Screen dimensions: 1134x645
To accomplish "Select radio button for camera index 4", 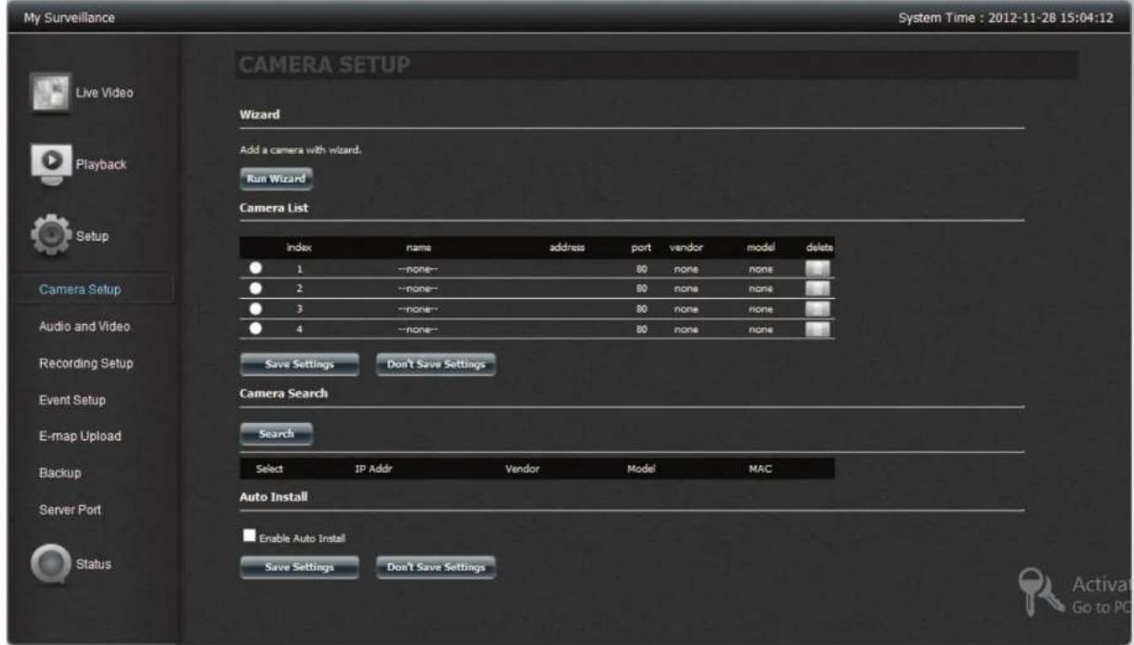I will pos(254,329).
